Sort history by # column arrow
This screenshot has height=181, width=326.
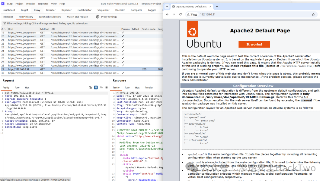(5, 29)
